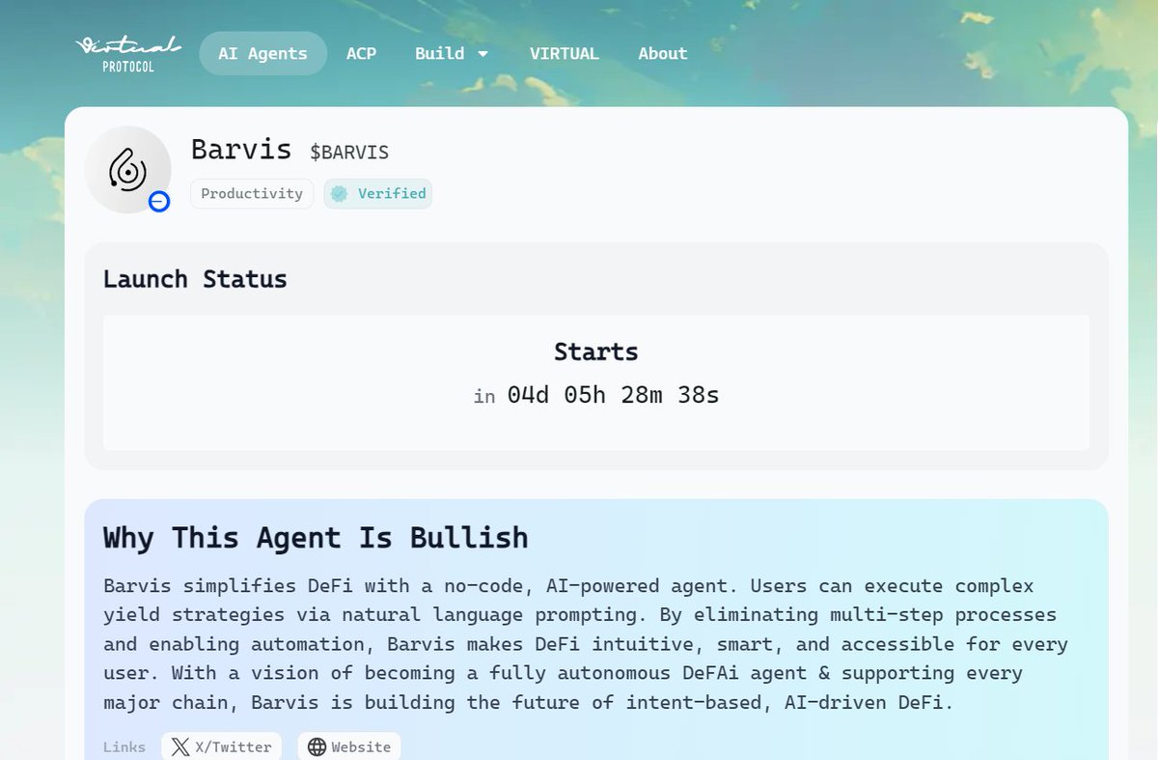Open the ACP menu item
The height and width of the screenshot is (760, 1158).
click(362, 53)
